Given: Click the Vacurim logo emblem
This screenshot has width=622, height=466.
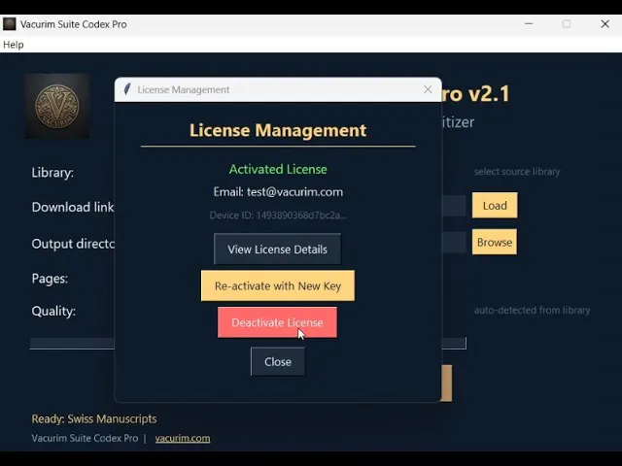Looking at the screenshot, I should pos(57,106).
